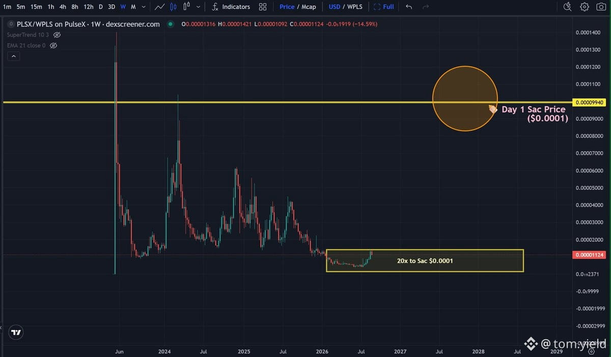
Task: Set quote currency to USD
Action: (x=335, y=7)
